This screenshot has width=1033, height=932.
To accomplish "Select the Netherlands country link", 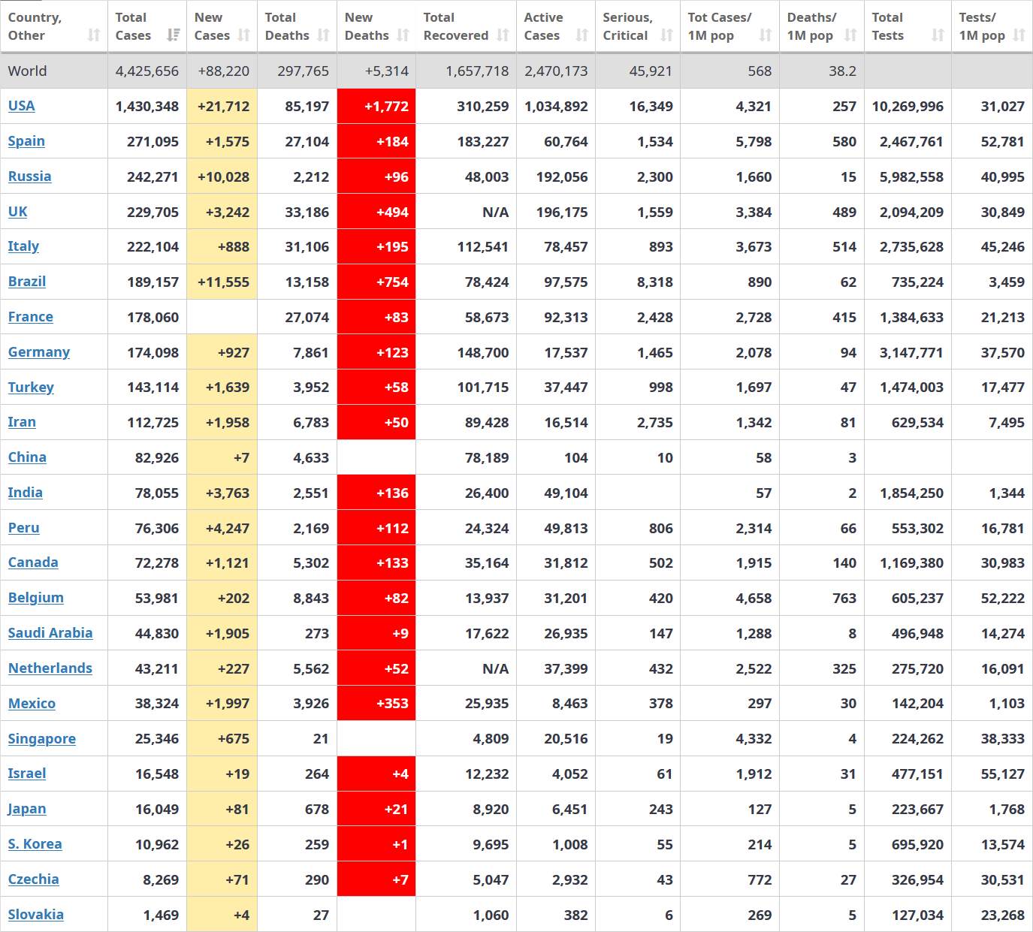I will pos(50,668).
